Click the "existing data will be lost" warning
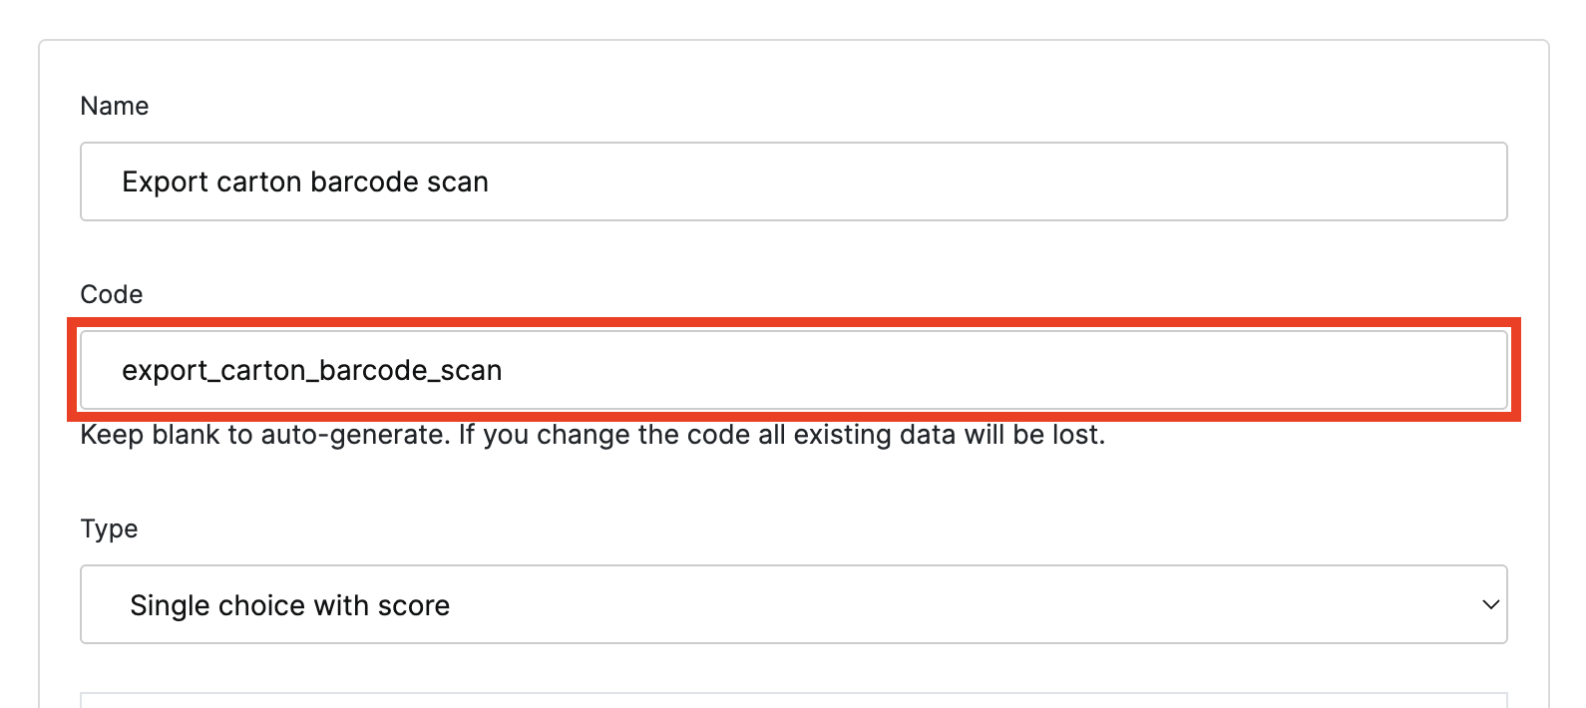The image size is (1586, 708). coord(948,435)
